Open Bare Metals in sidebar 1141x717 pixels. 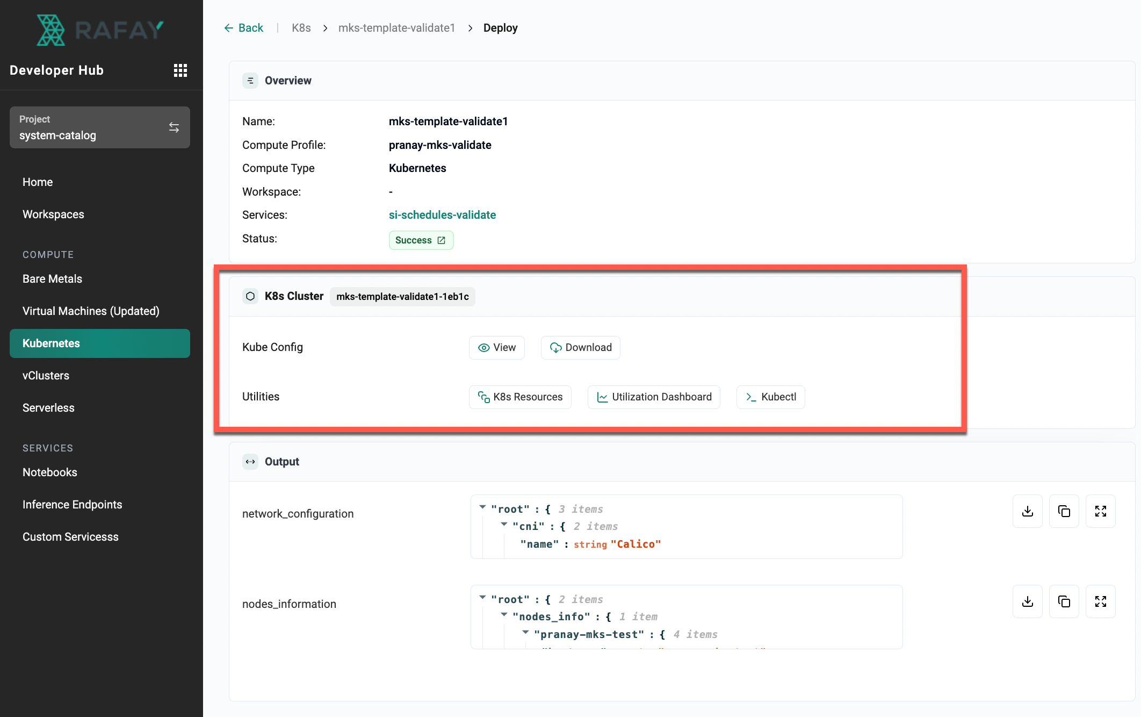click(x=52, y=279)
